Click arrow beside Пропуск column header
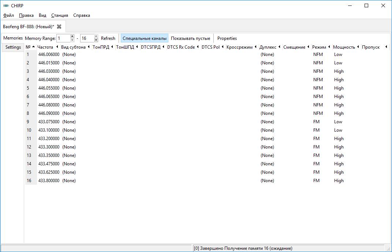The image size is (392, 252). pos(386,47)
